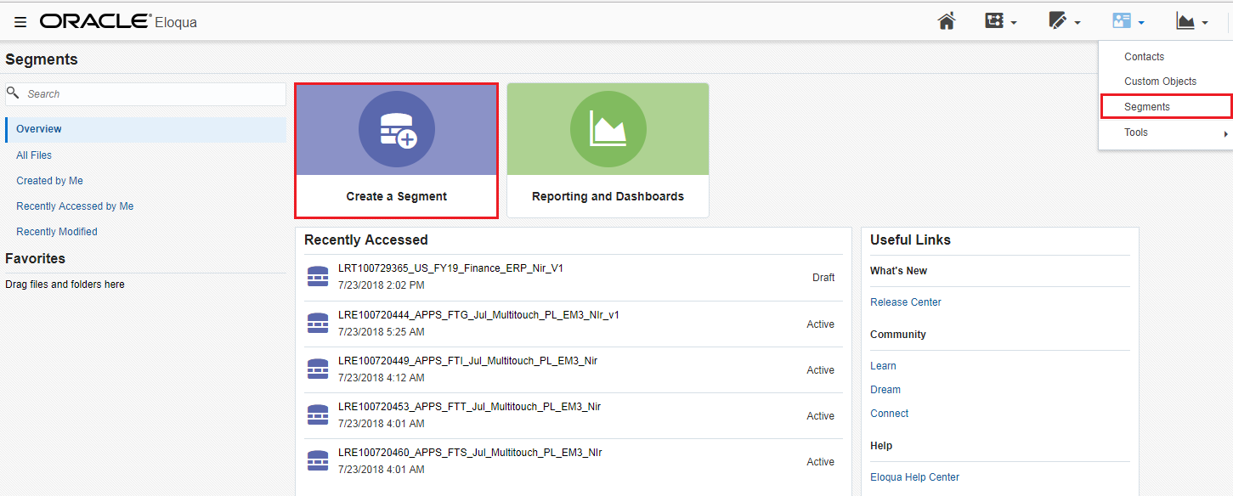The height and width of the screenshot is (496, 1233).
Task: Open the Release Center link
Action: pos(905,302)
